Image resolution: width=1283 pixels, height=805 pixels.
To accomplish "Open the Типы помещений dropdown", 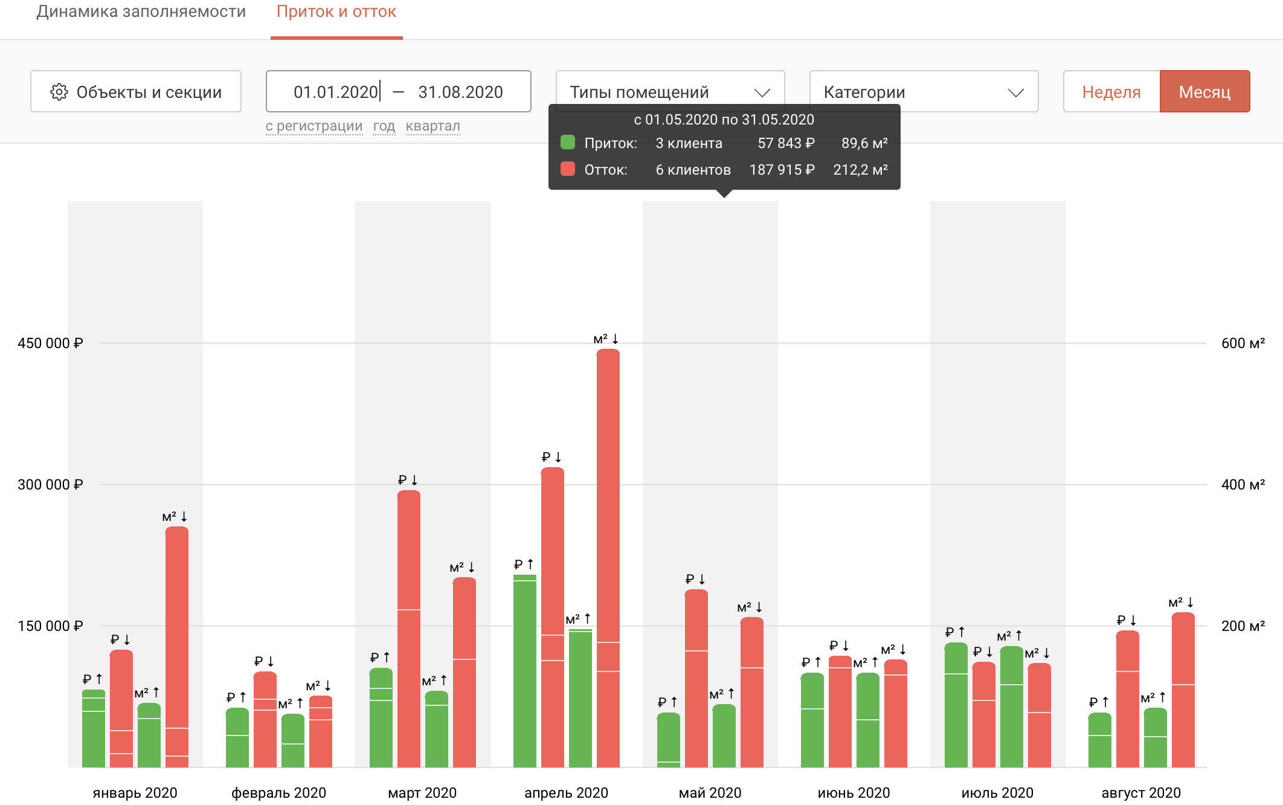I will pos(670,91).
